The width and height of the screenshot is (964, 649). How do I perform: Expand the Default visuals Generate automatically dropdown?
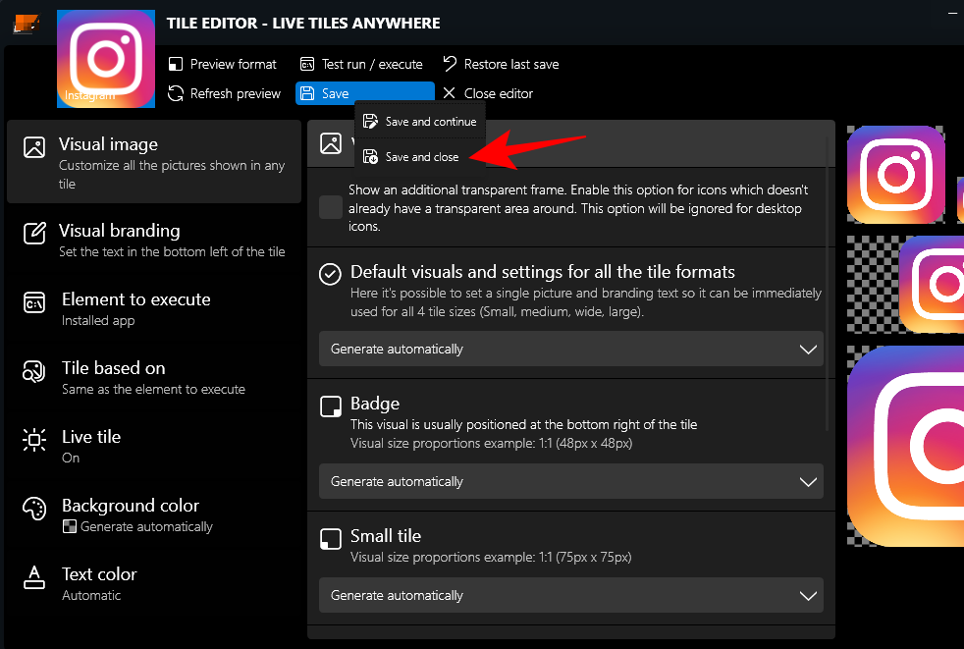click(x=570, y=349)
